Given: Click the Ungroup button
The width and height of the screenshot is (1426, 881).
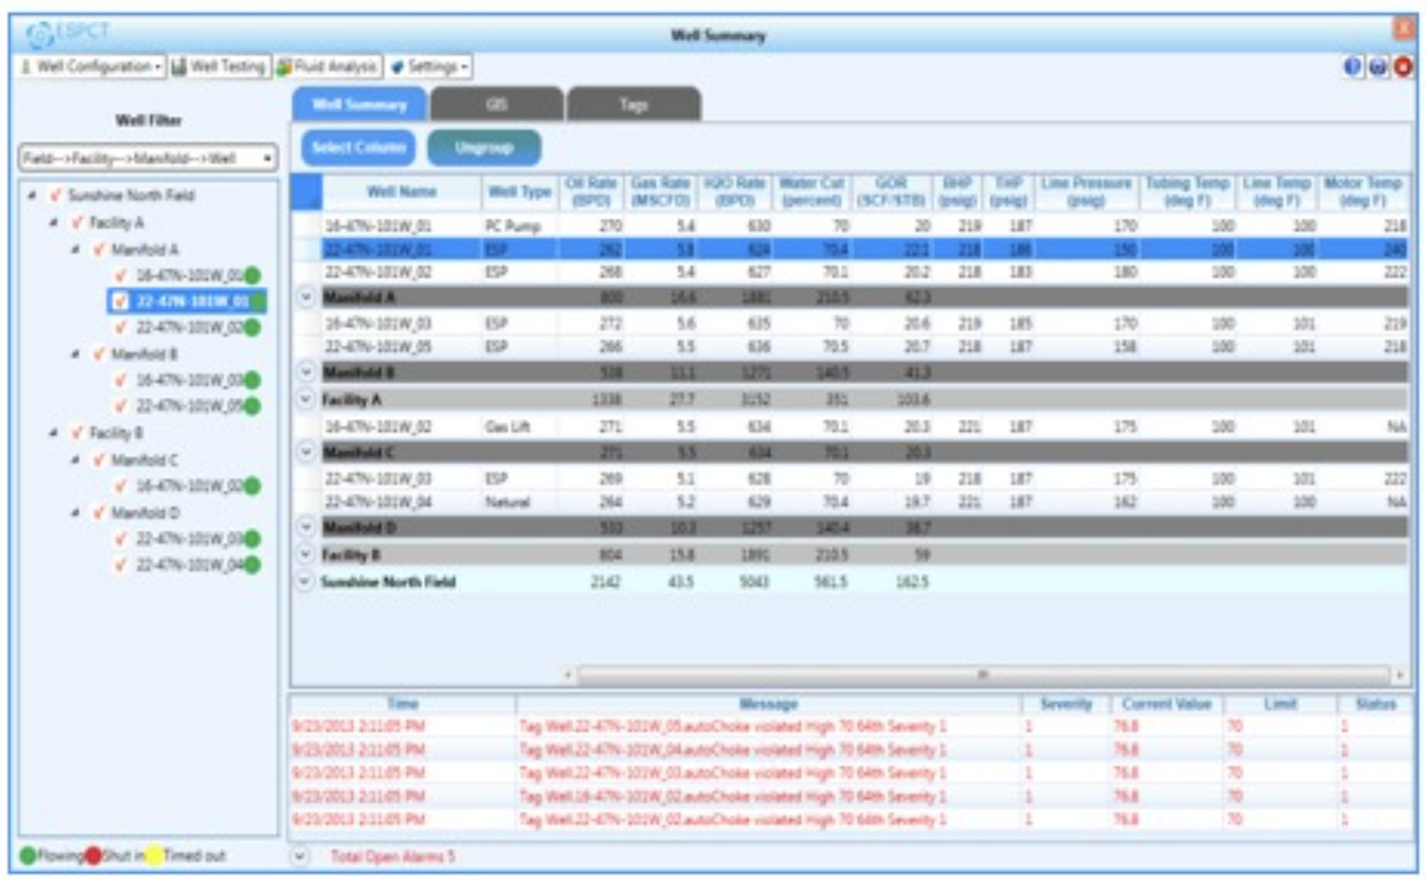Looking at the screenshot, I should (484, 147).
